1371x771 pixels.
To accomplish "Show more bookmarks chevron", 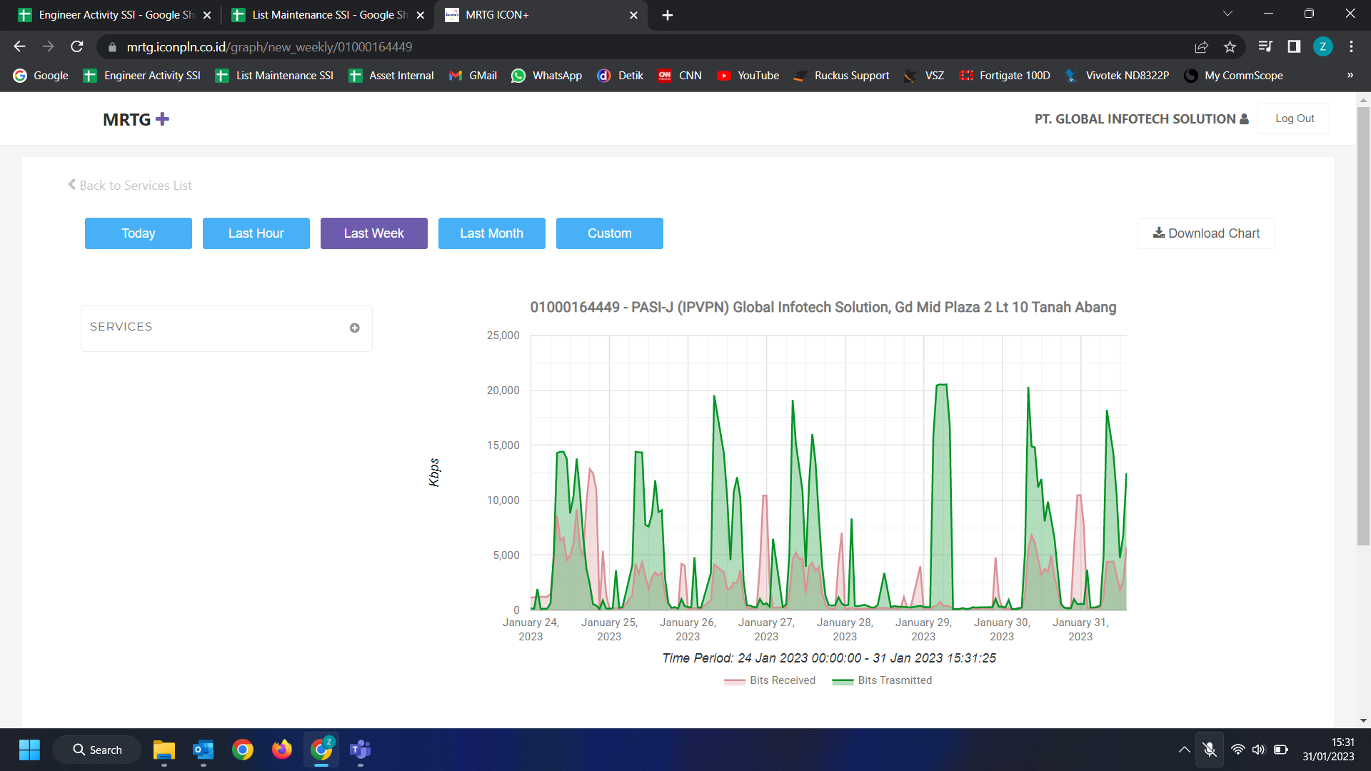I will point(1350,76).
